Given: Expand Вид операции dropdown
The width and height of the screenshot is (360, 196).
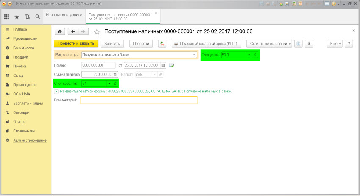Looking at the screenshot, I should point(194,55).
